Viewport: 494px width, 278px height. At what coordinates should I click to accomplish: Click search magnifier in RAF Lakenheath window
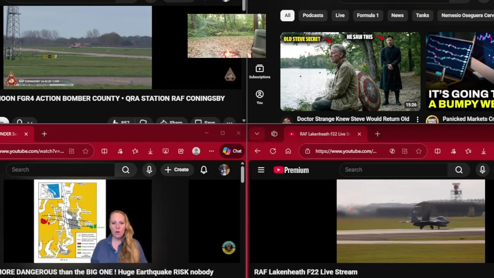tap(459, 170)
